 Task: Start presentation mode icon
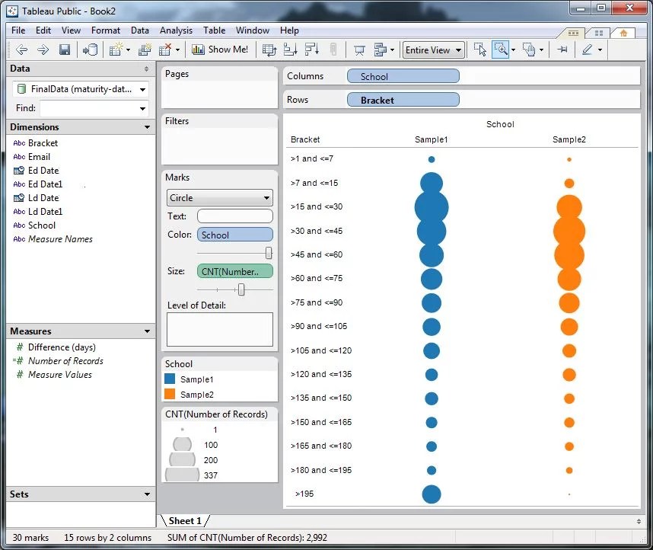pos(359,50)
